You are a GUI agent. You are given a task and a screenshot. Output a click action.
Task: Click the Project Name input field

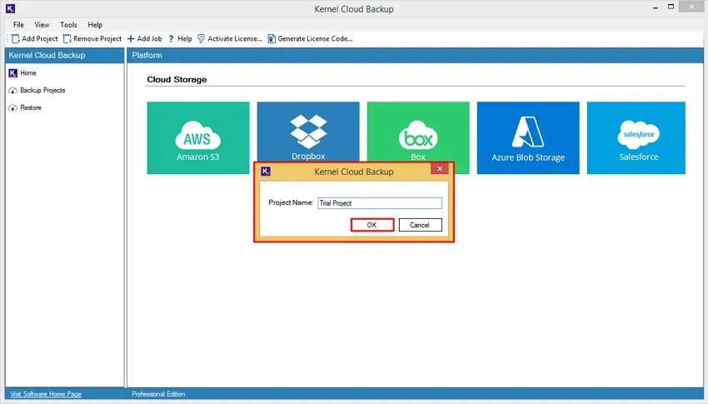pos(380,203)
